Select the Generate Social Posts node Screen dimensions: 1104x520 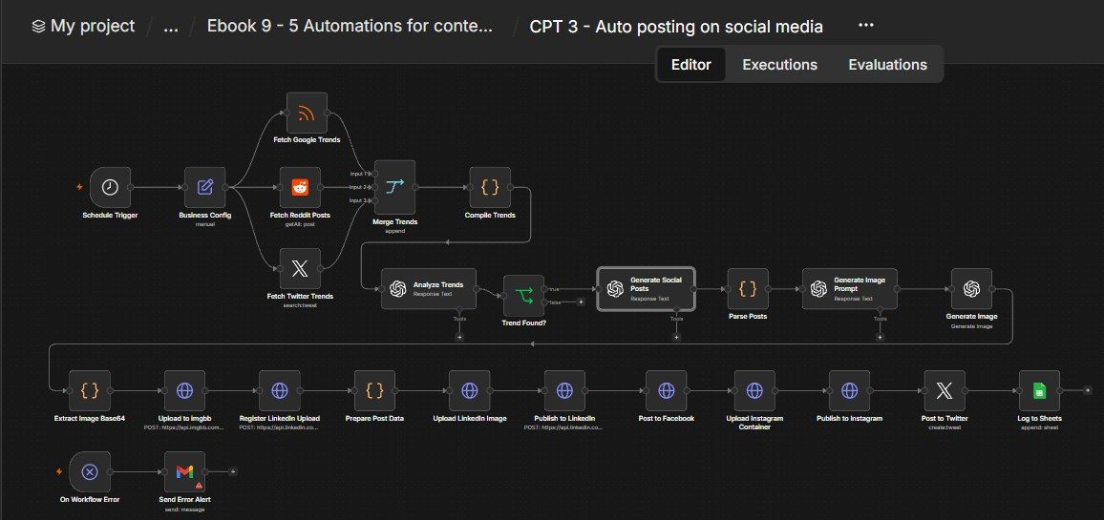tap(646, 288)
